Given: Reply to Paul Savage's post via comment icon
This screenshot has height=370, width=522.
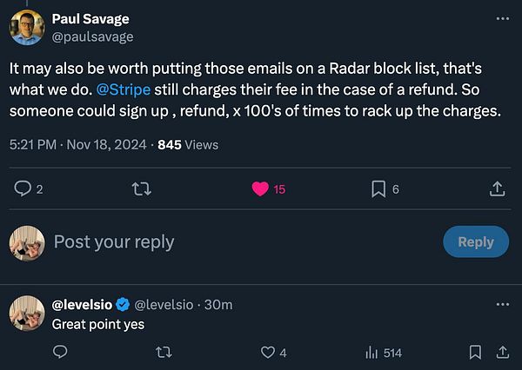Looking at the screenshot, I should (x=23, y=188).
